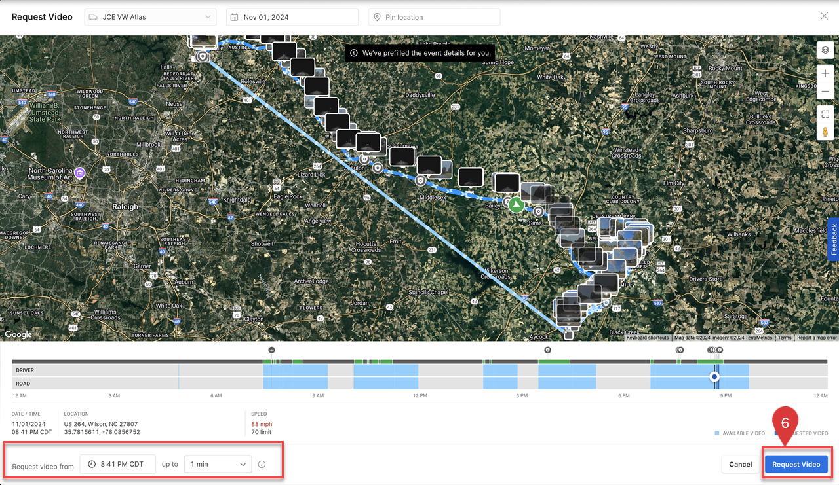Click the 11/01/2024 date value
The image size is (839, 485).
coord(28,424)
